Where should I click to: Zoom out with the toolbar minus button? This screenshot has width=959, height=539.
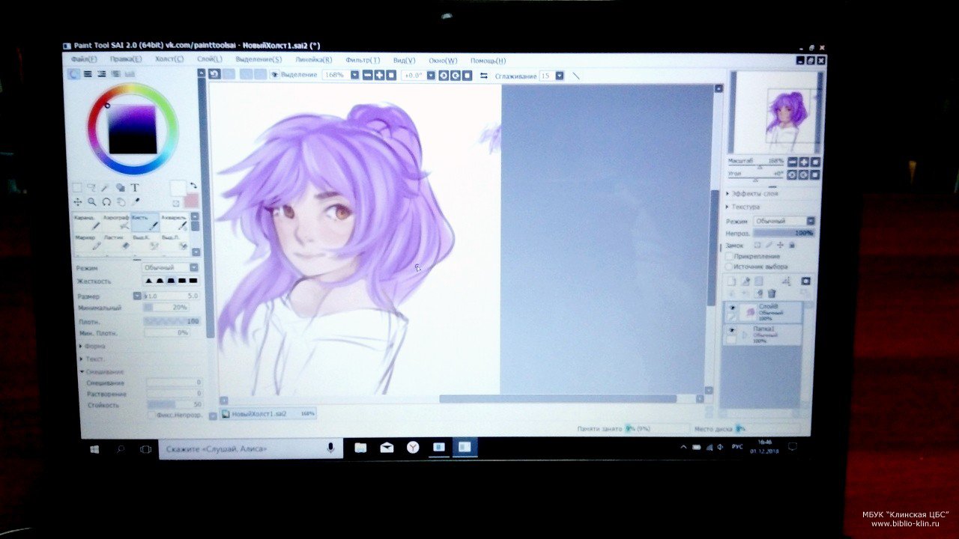(367, 75)
